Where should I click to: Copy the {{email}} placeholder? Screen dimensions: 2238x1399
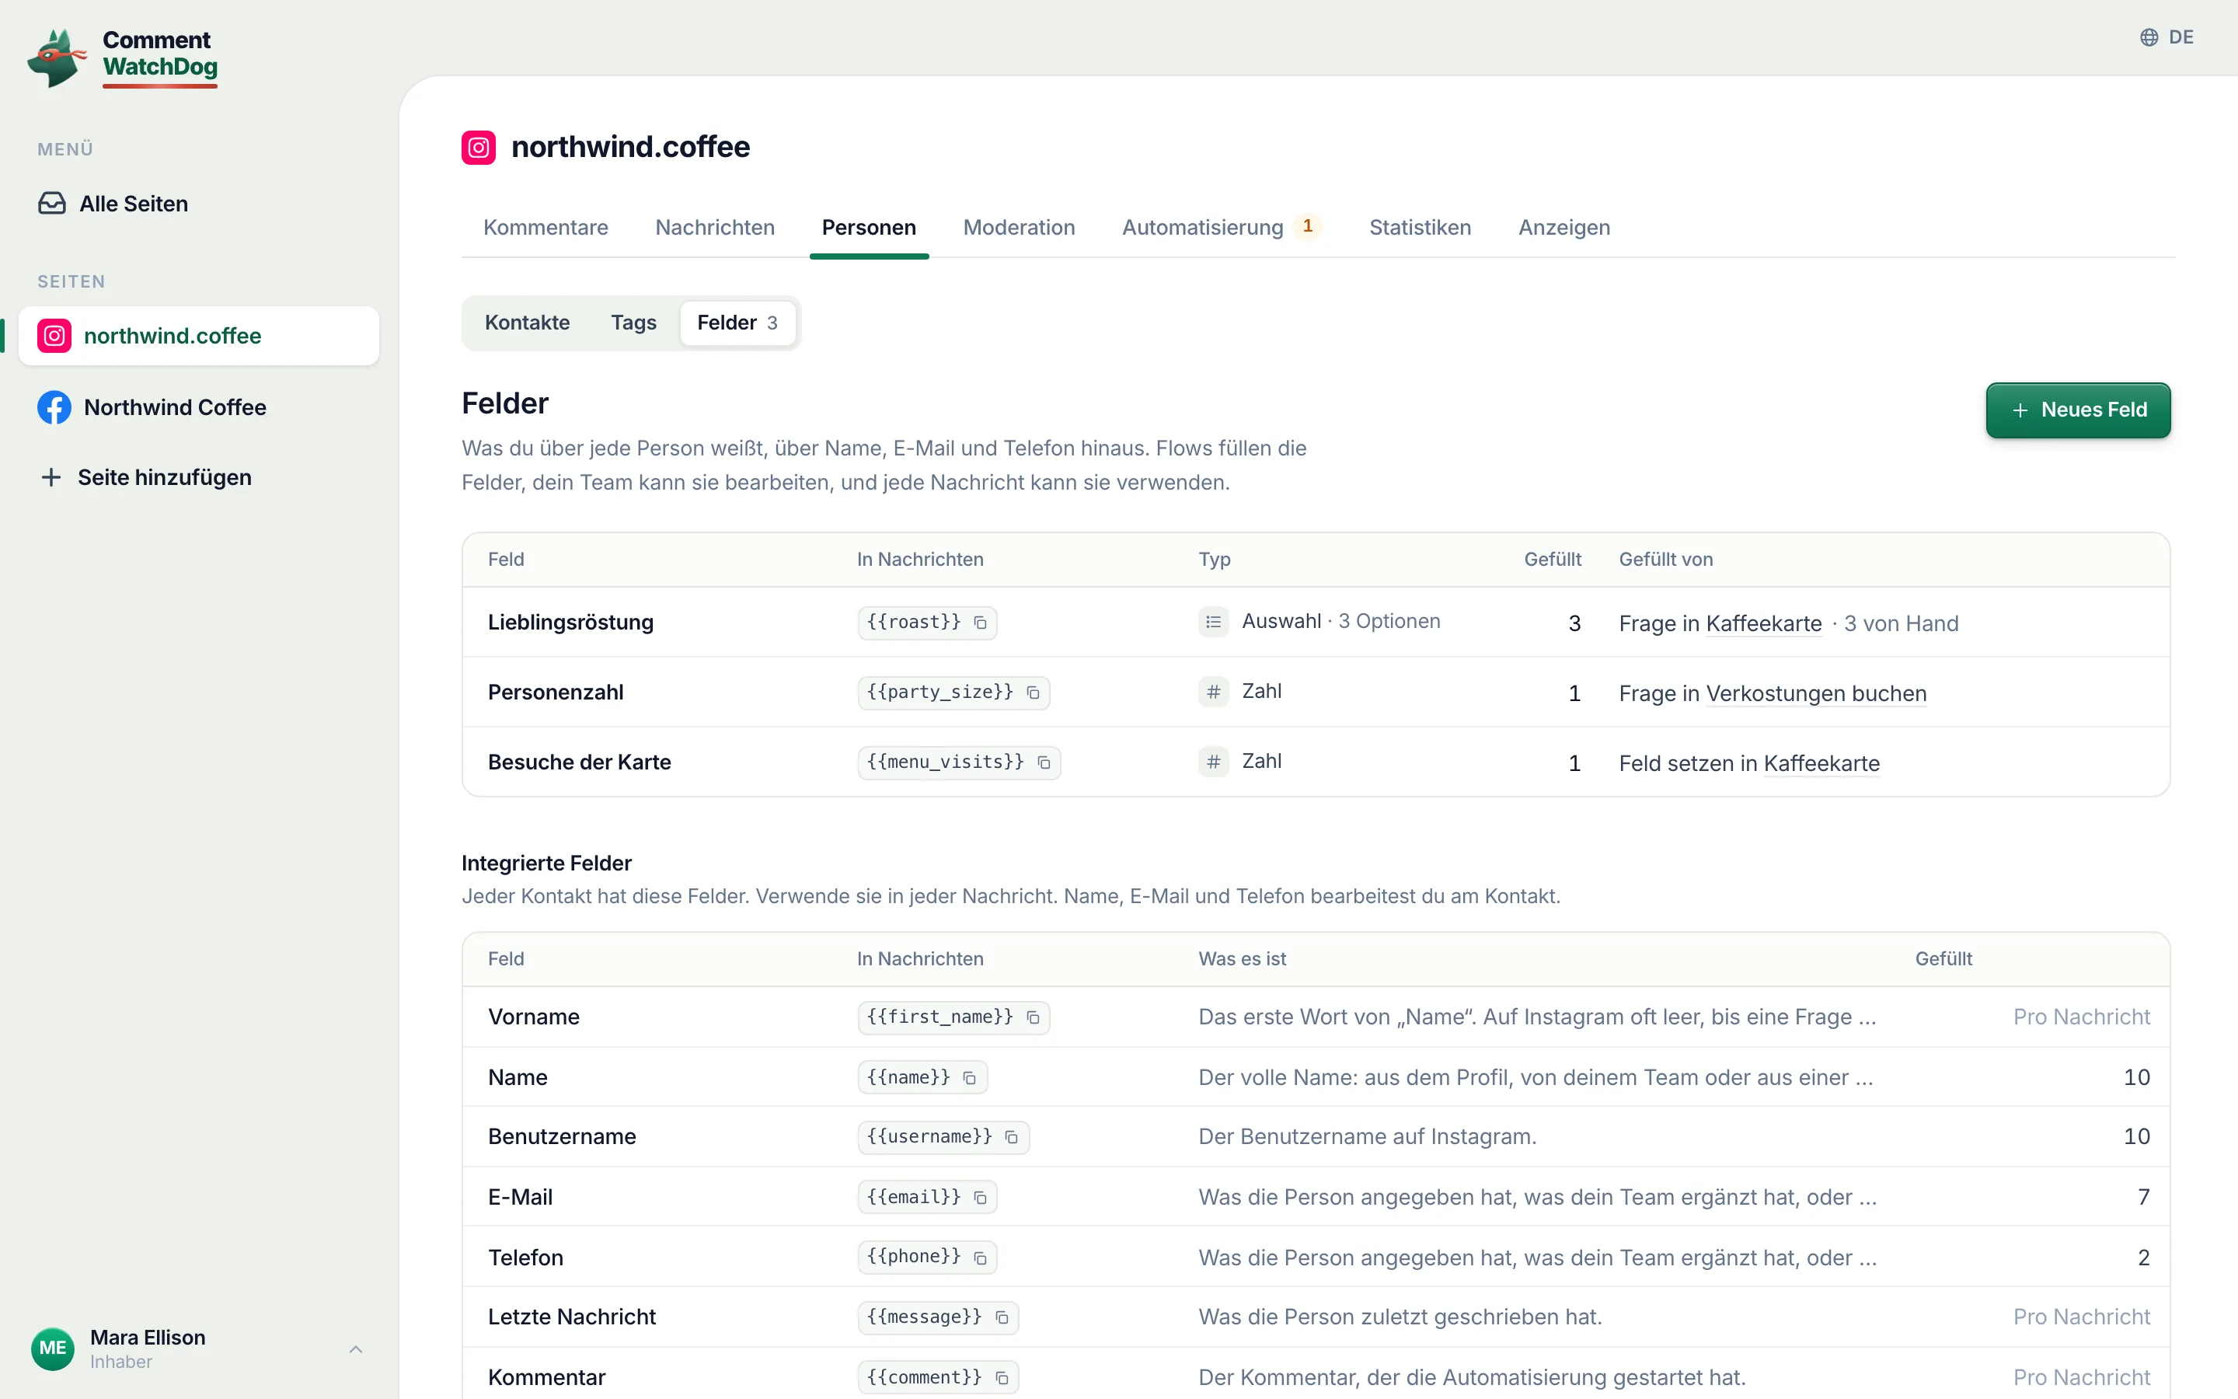[980, 1197]
